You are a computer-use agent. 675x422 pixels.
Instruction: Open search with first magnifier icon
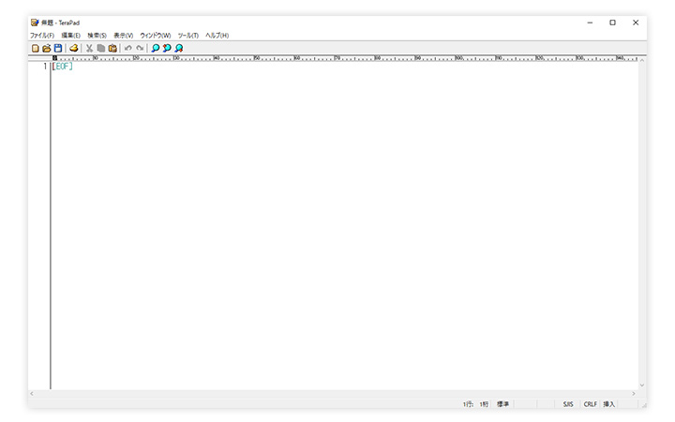coord(156,48)
